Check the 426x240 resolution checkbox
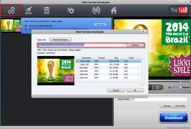 [77, 74]
